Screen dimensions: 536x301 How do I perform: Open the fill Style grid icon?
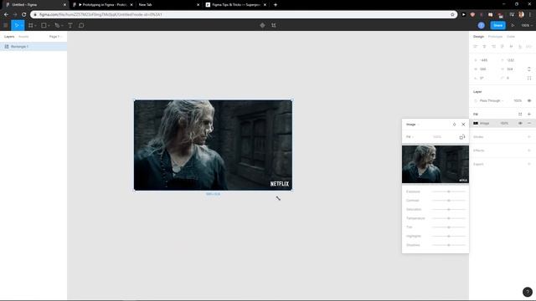tap(520, 115)
